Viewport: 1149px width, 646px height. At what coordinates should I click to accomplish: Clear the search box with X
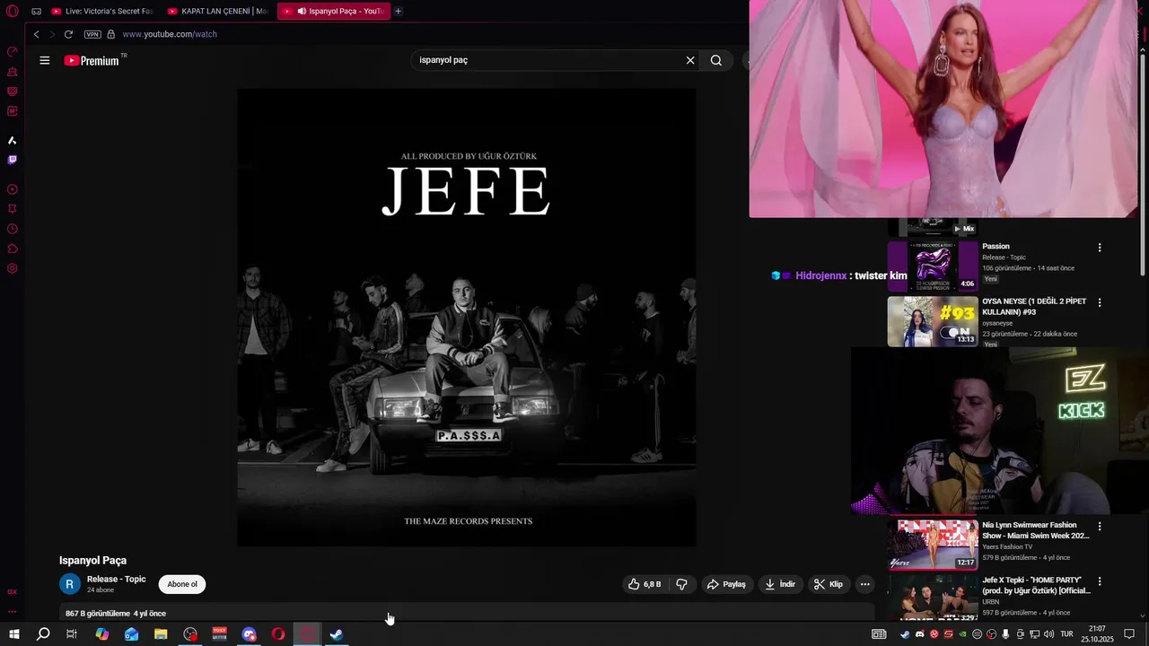(690, 60)
